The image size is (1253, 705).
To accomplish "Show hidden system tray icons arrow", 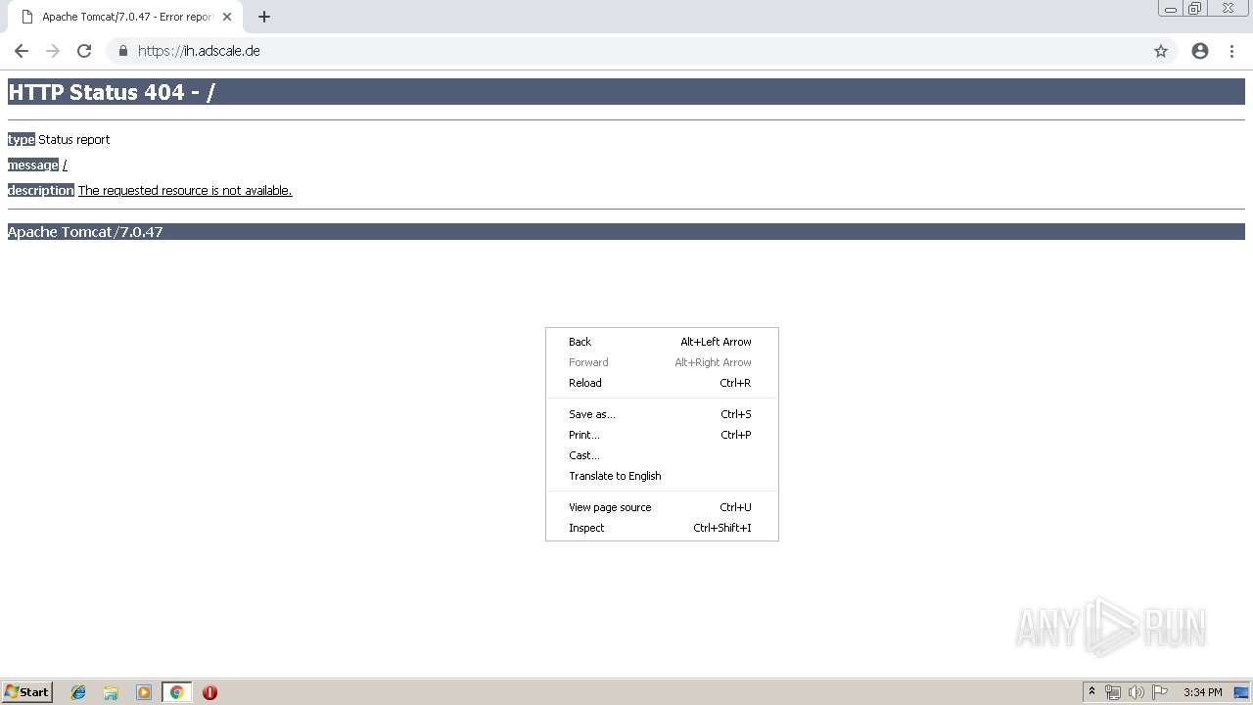I will [1092, 692].
